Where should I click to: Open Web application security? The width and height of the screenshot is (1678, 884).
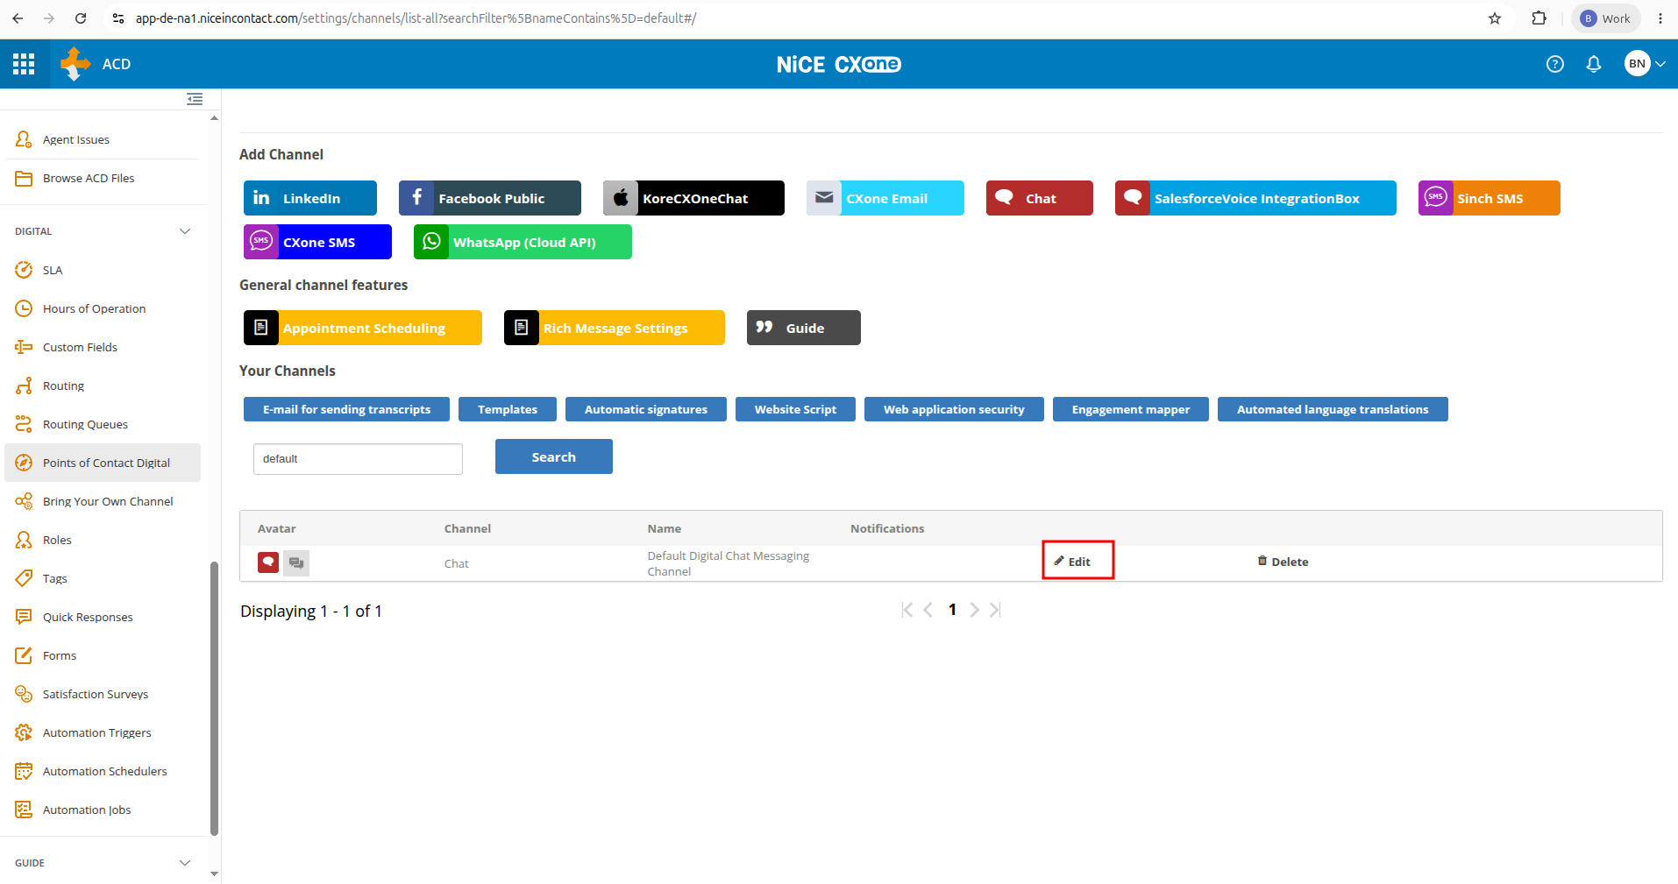coord(954,409)
